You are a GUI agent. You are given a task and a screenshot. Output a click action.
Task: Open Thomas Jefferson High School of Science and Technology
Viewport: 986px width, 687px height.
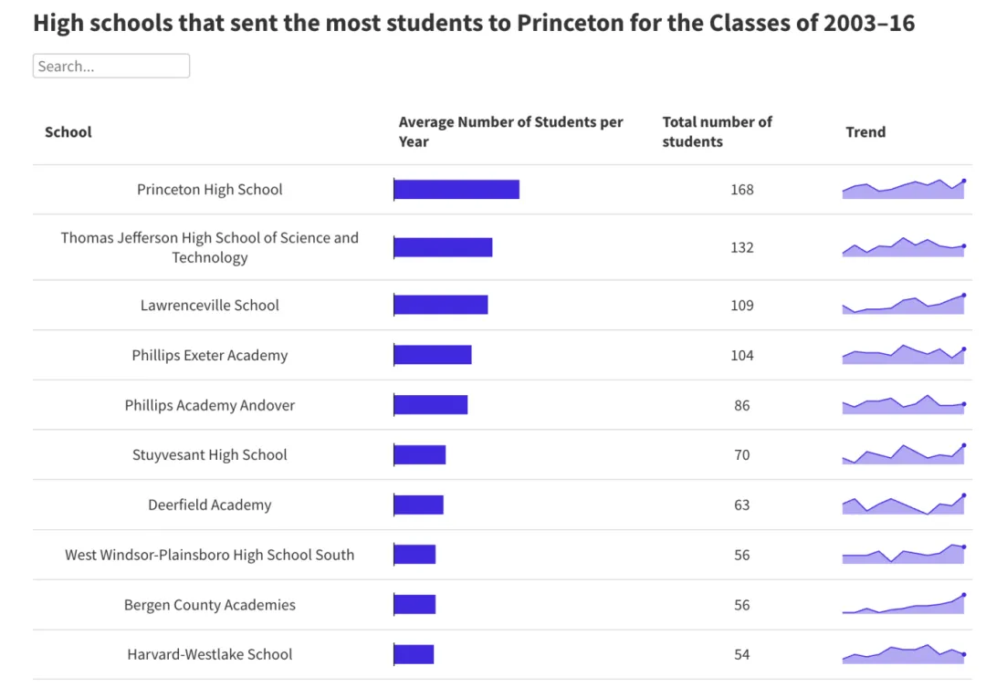coord(210,247)
